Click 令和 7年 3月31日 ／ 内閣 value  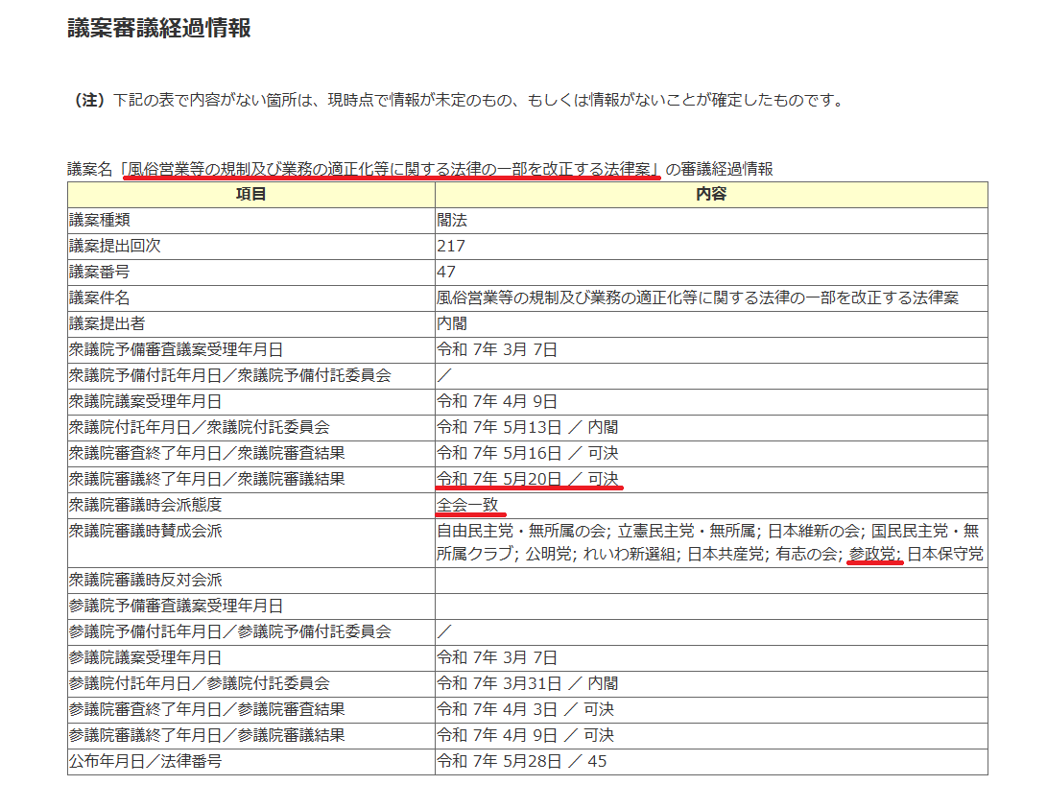(x=528, y=684)
